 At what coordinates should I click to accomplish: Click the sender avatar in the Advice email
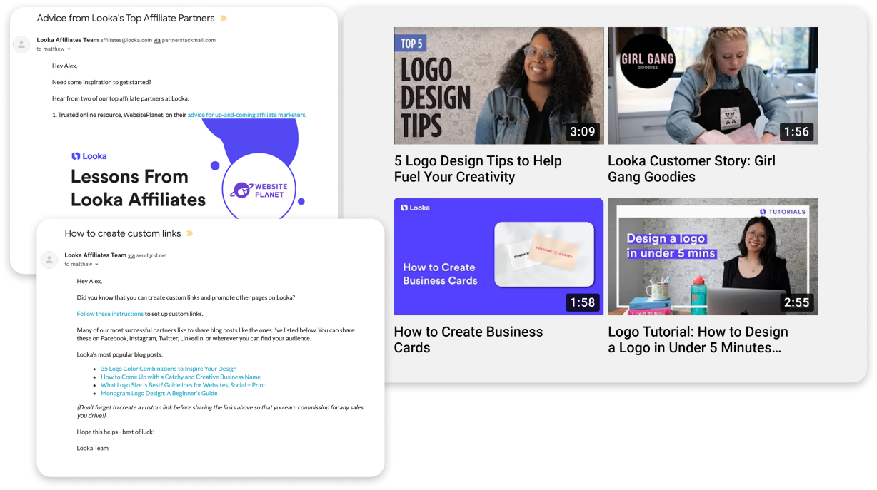[x=22, y=44]
